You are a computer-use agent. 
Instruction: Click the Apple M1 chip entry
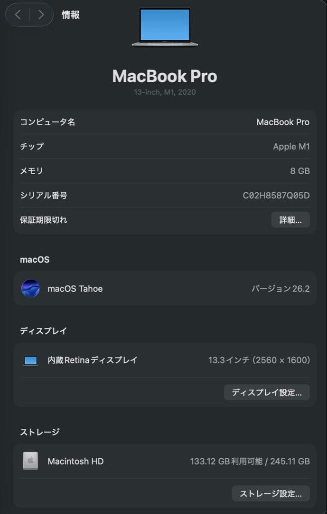pos(291,146)
